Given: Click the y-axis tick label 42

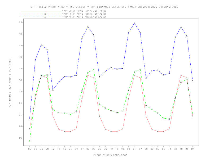Looking at the screenshot, I should coord(20,34).
